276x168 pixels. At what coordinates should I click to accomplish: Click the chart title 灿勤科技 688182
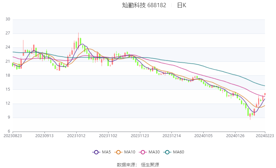point(144,5)
